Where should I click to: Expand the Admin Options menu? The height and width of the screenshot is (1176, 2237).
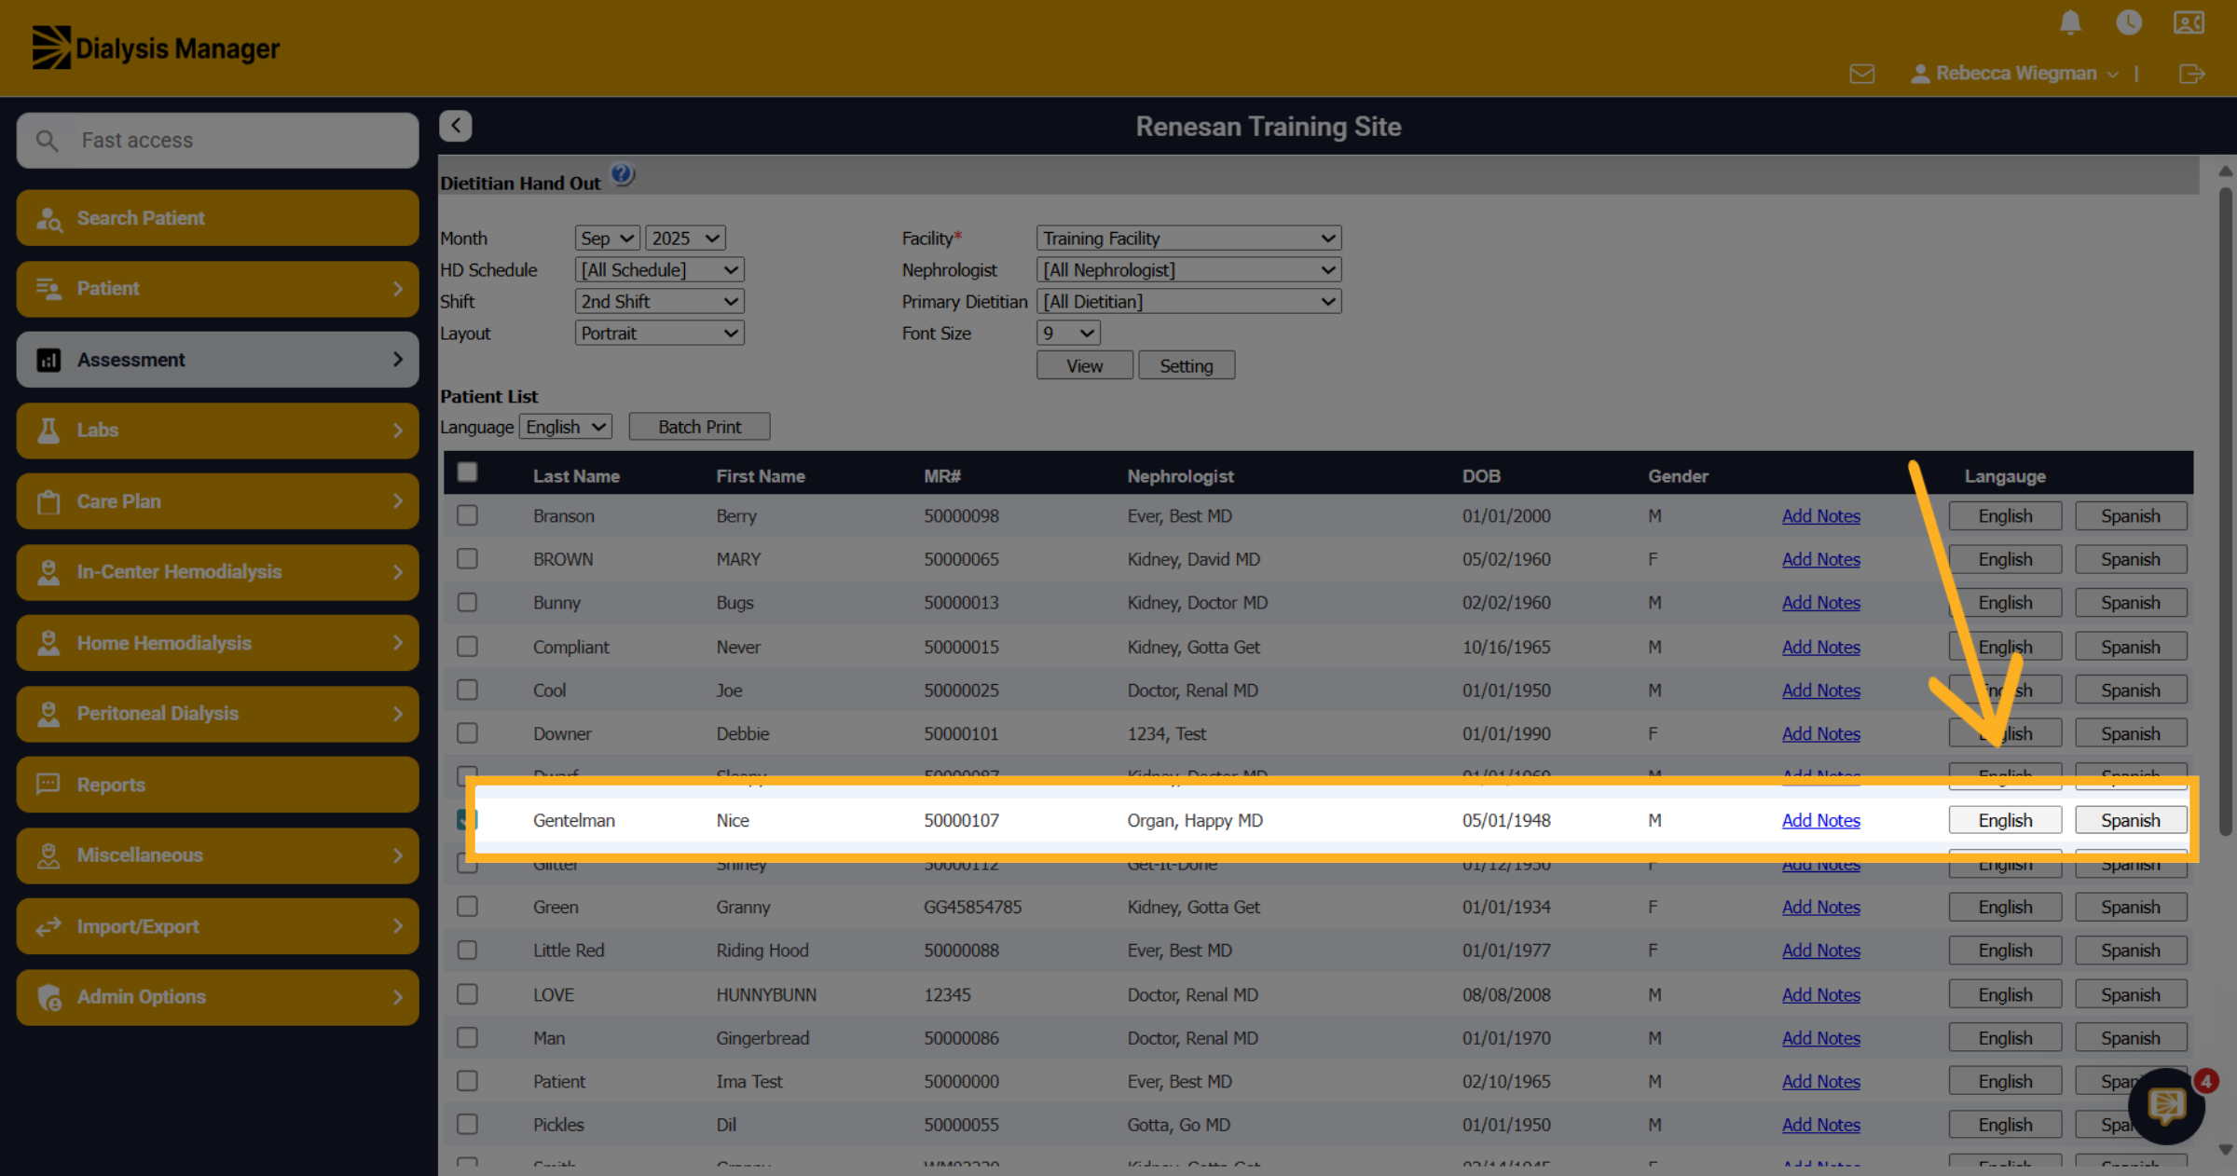(x=217, y=997)
